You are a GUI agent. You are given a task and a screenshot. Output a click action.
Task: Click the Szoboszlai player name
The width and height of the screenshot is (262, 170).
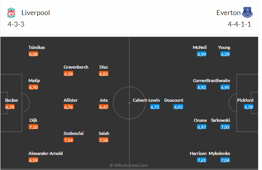tap(74, 133)
